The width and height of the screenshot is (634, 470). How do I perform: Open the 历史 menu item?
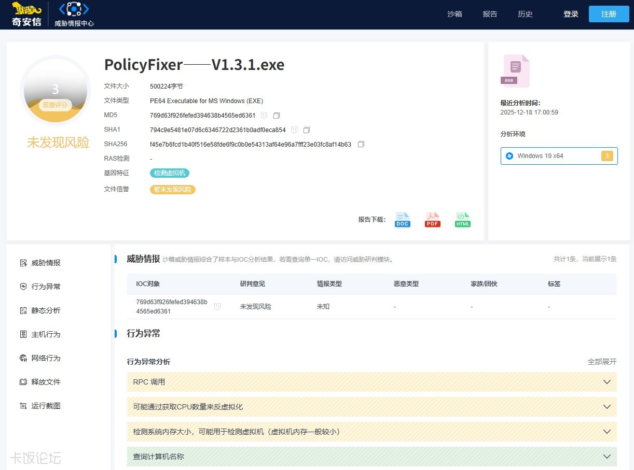(x=525, y=14)
